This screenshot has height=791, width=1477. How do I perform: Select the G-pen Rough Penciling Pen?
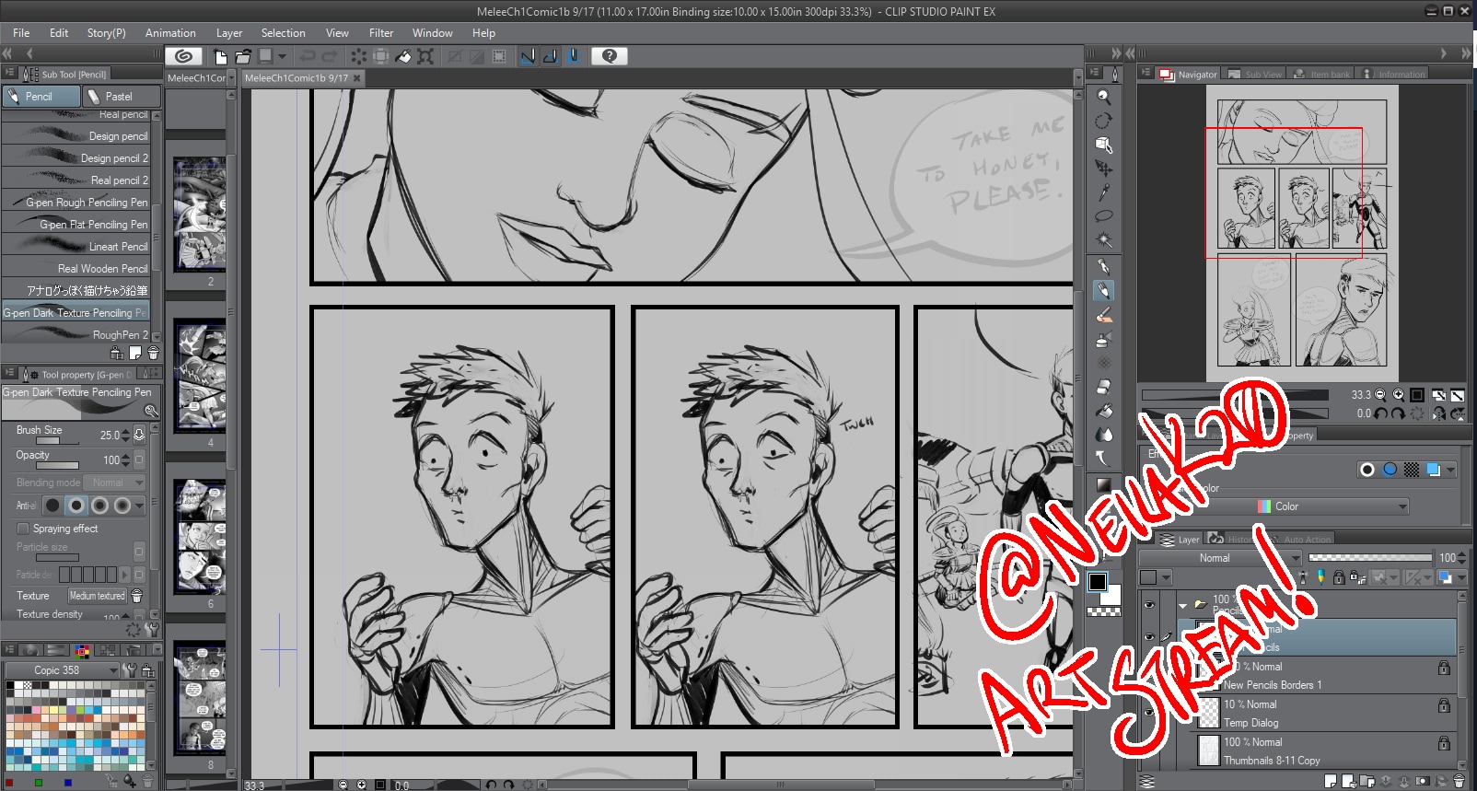tap(76, 203)
